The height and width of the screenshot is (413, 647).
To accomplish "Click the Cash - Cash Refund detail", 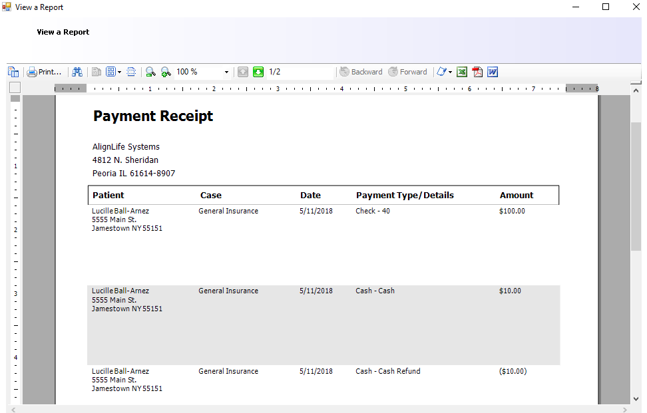I will [388, 371].
